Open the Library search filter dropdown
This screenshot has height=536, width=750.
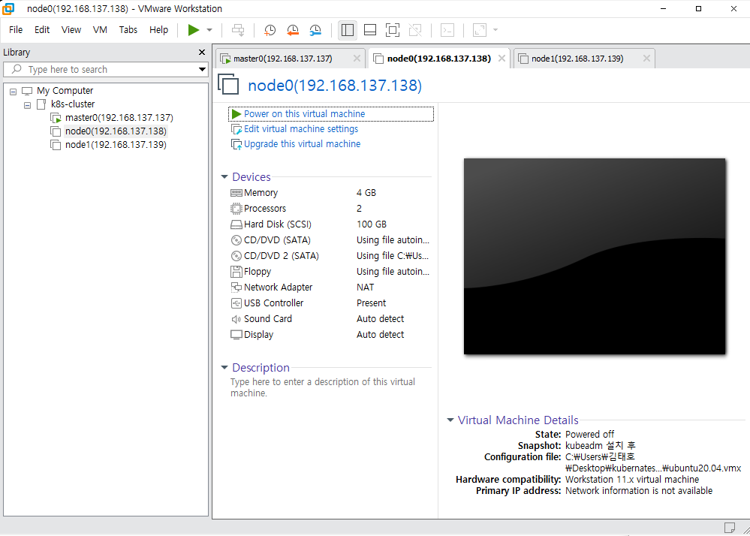click(x=203, y=69)
